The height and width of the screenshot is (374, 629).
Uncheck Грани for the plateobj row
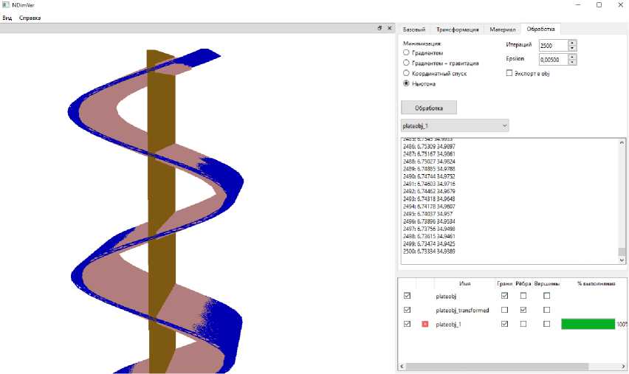(x=505, y=296)
